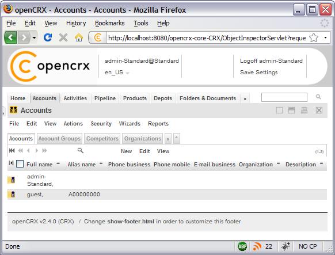Toggle the select-all checkbox in grid header
The height and width of the screenshot is (255, 335).
pyautogui.click(x=20, y=164)
